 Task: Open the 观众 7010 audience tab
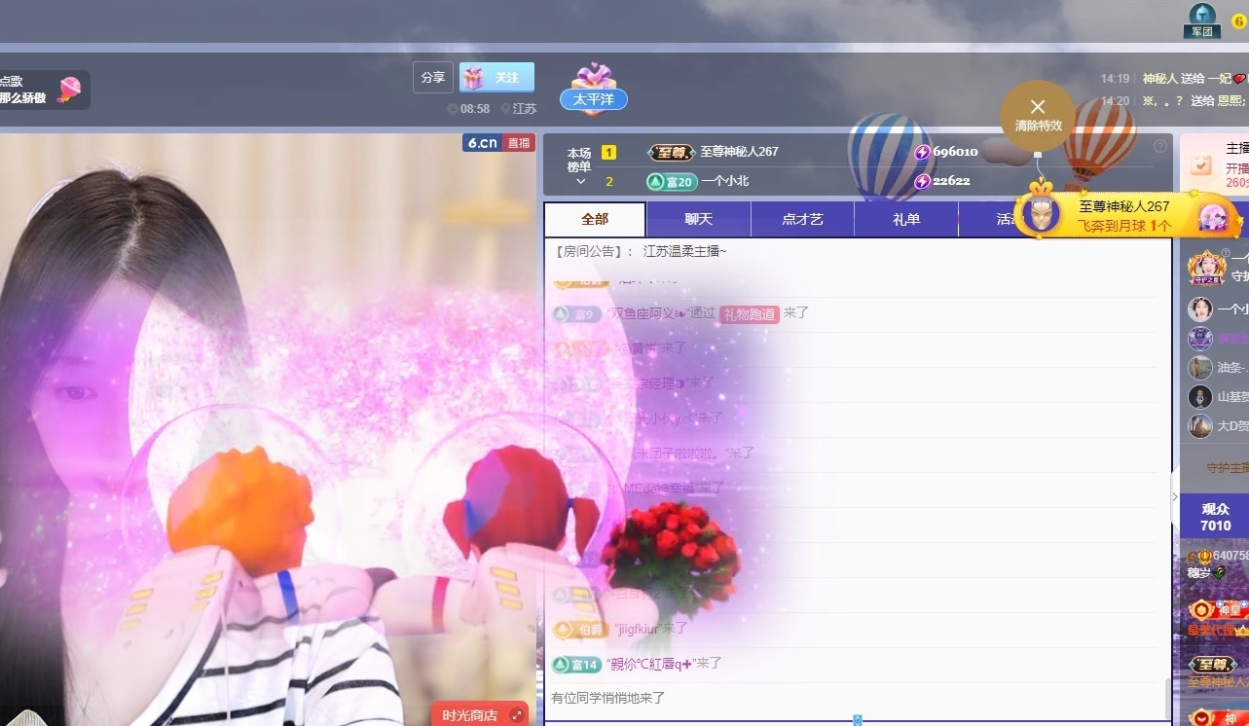[x=1215, y=517]
